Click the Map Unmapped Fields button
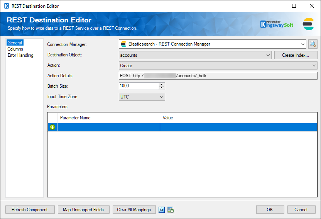Viewport: 321px width, 219px height. coord(83,210)
